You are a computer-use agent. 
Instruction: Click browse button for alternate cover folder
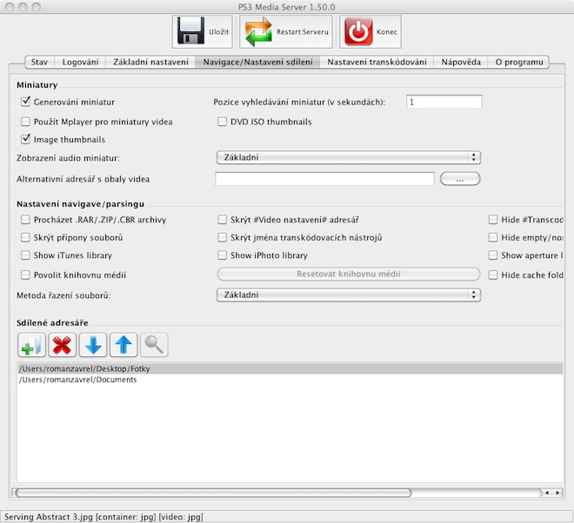[460, 179]
